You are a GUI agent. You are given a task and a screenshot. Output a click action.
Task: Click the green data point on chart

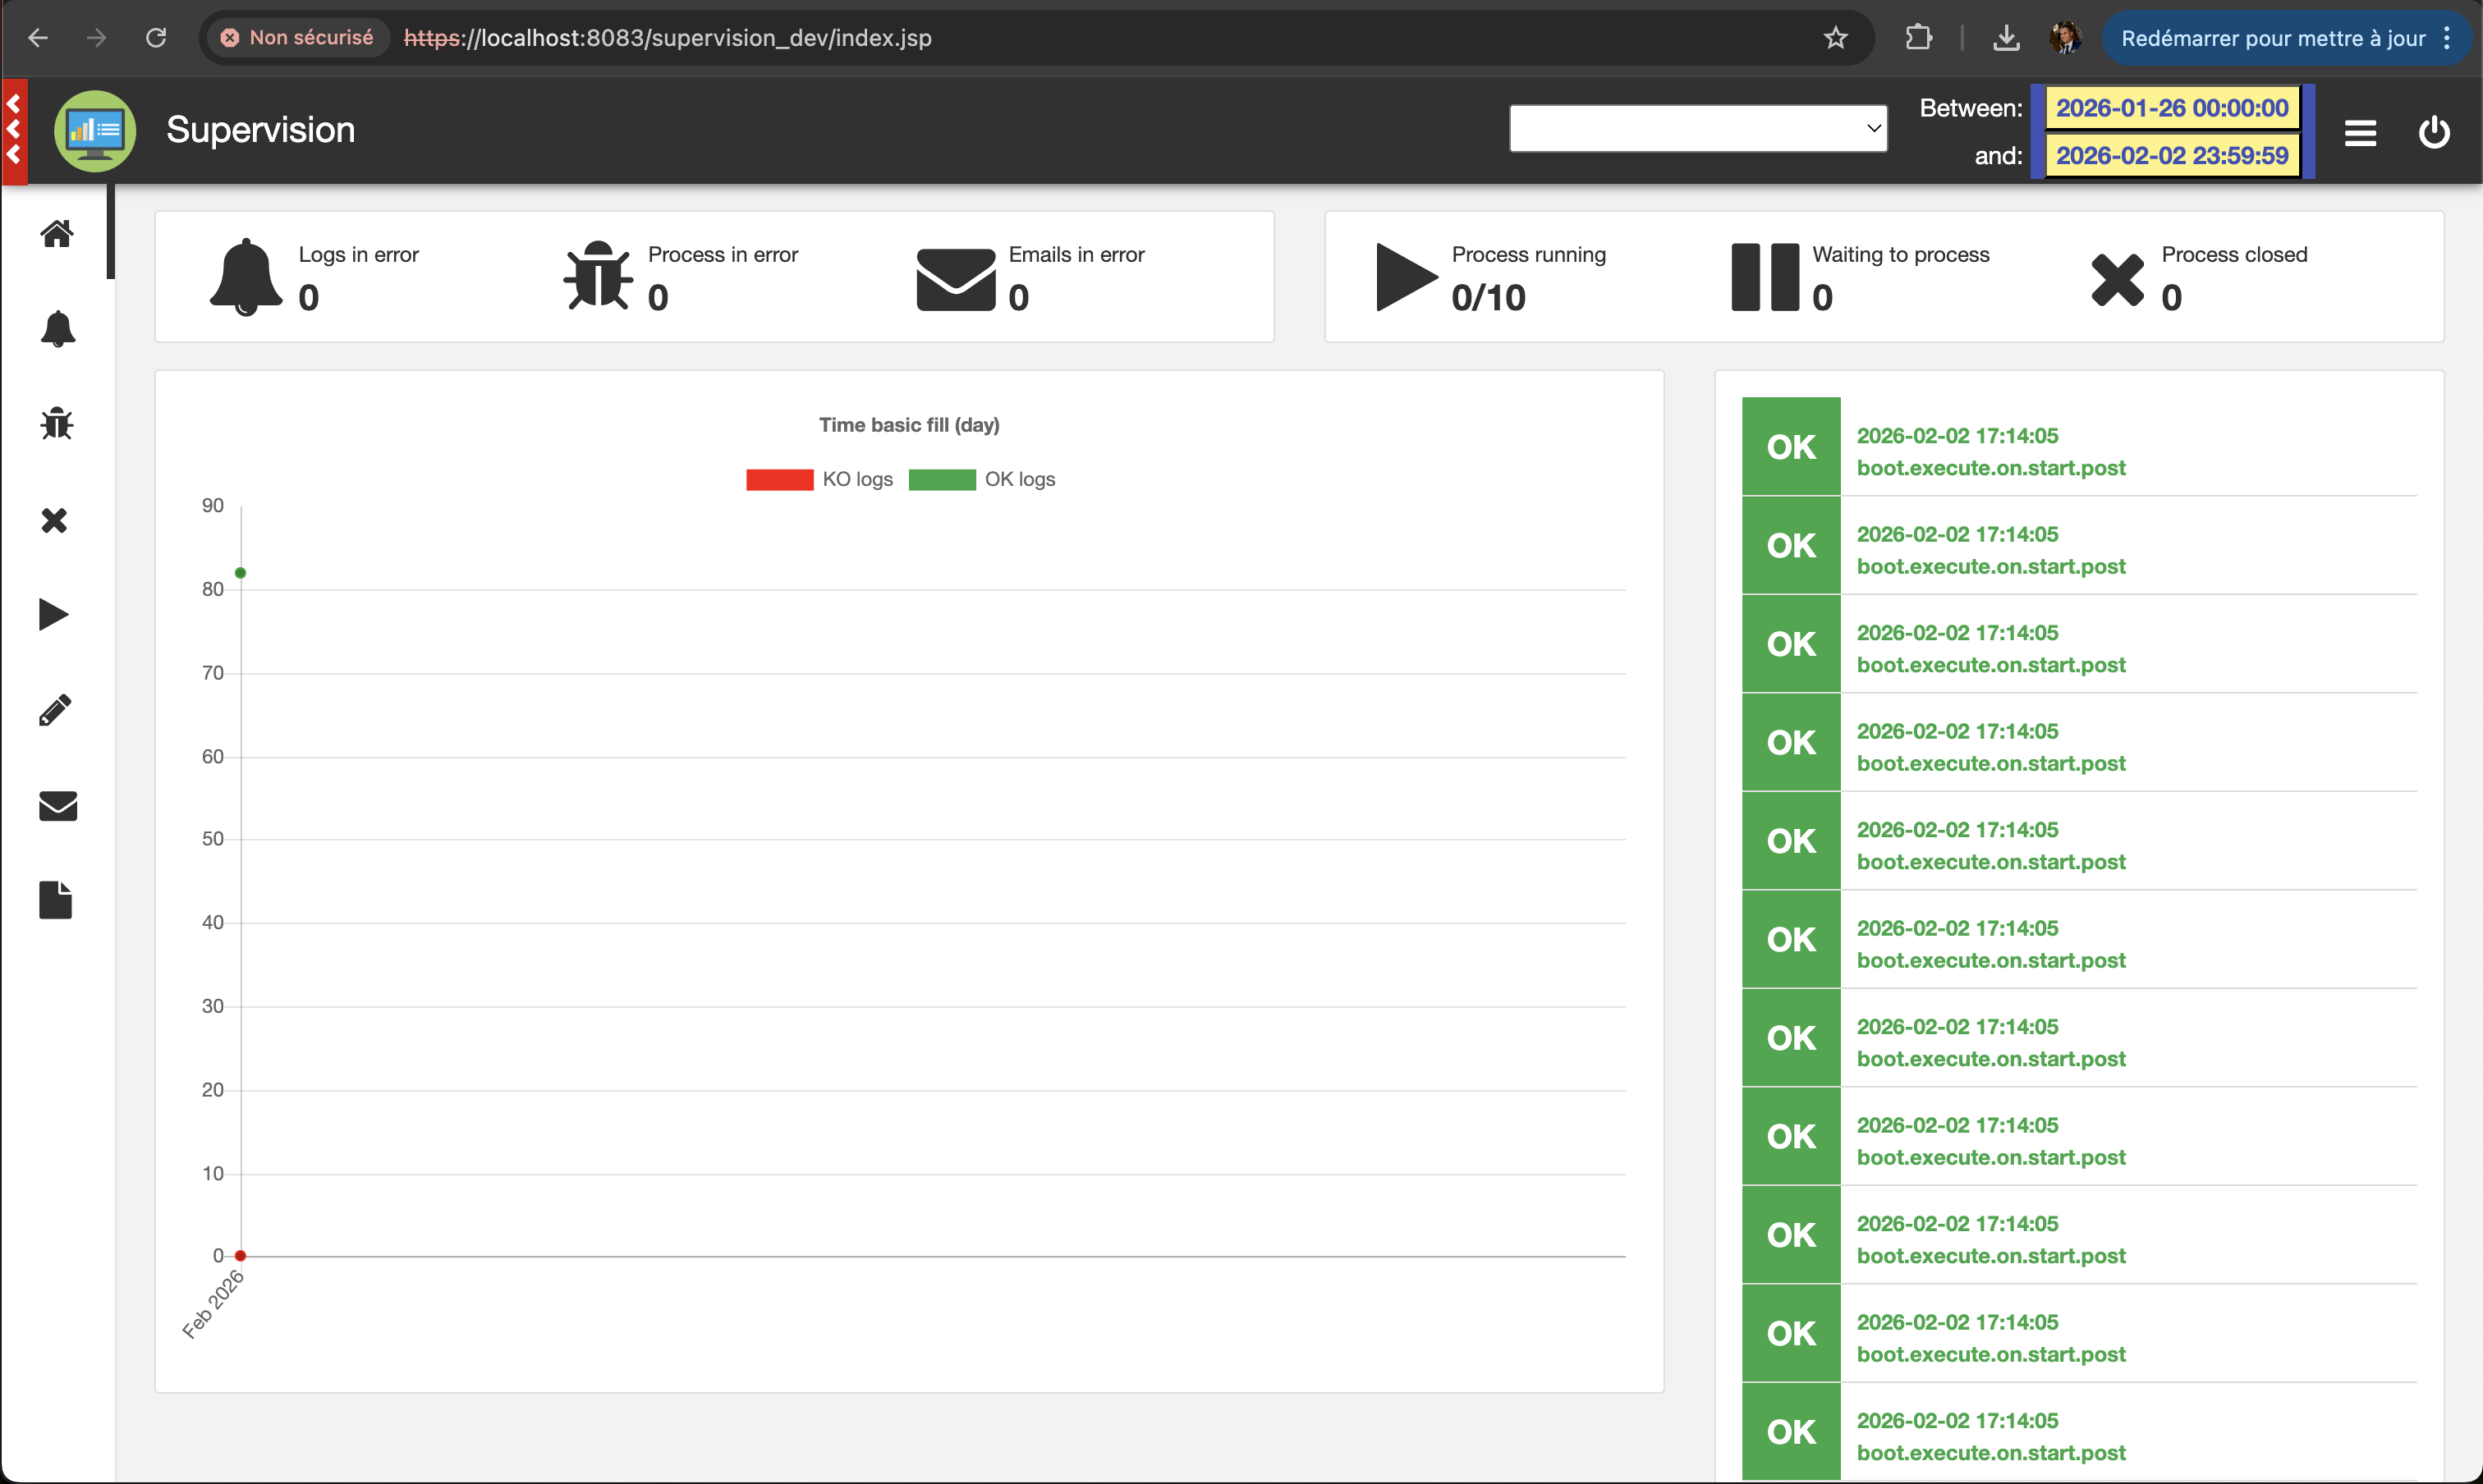pos(240,573)
